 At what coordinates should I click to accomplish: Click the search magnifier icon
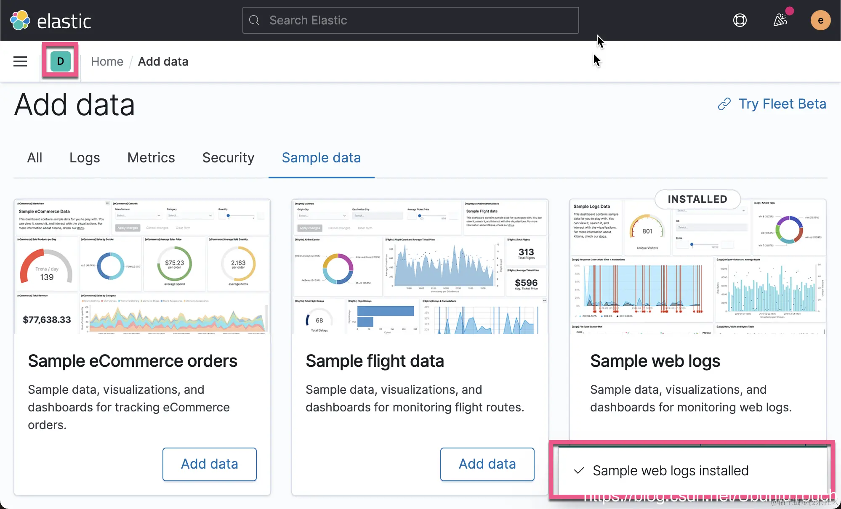tap(254, 20)
